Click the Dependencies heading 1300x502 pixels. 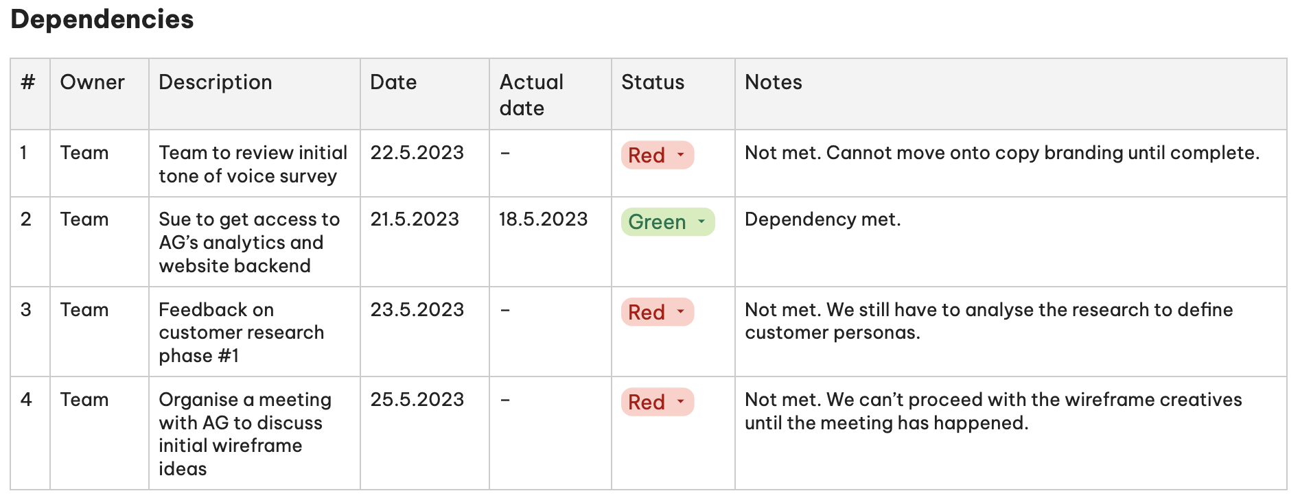click(102, 20)
